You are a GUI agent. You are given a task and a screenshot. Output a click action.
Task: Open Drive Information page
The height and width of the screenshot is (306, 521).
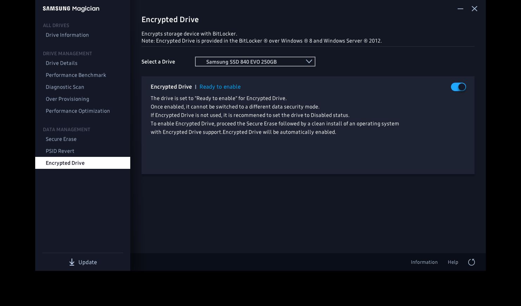pyautogui.click(x=67, y=35)
